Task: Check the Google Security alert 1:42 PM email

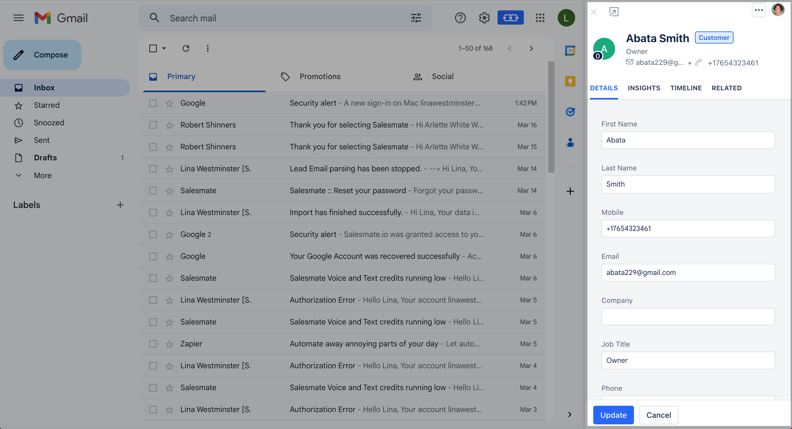Action: point(153,103)
